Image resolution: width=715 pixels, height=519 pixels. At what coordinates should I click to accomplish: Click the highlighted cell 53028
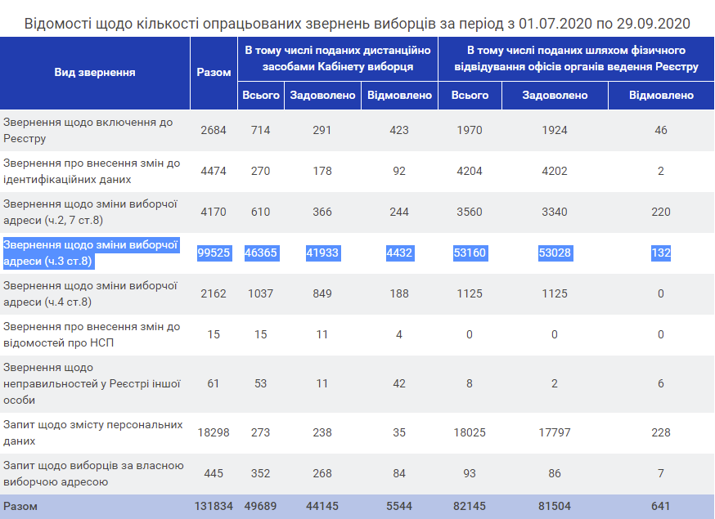pyautogui.click(x=555, y=253)
